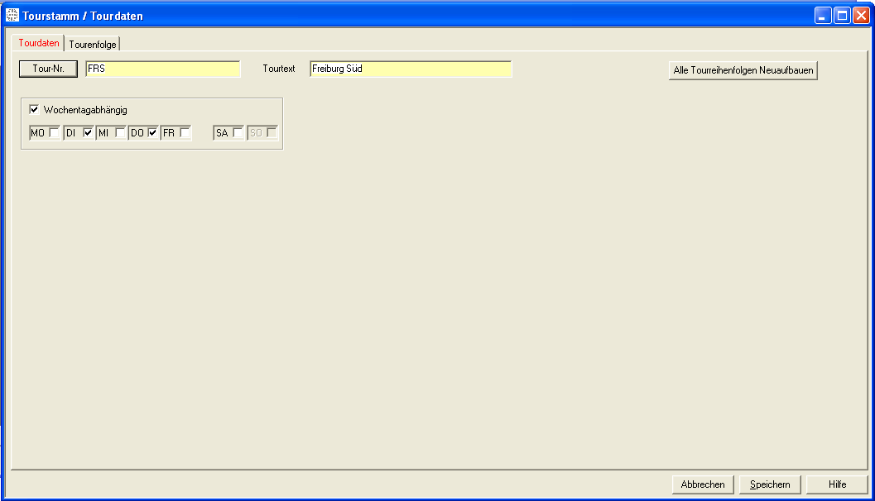Switch to the Tourenfolge tab
The width and height of the screenshot is (875, 501).
point(93,45)
